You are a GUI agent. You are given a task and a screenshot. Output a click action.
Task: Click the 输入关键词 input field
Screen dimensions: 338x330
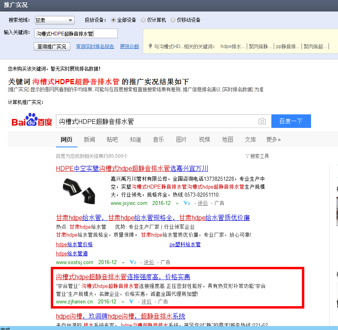76,33
